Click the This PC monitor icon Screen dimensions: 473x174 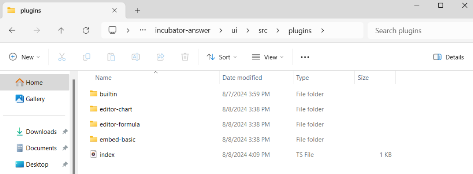click(113, 30)
